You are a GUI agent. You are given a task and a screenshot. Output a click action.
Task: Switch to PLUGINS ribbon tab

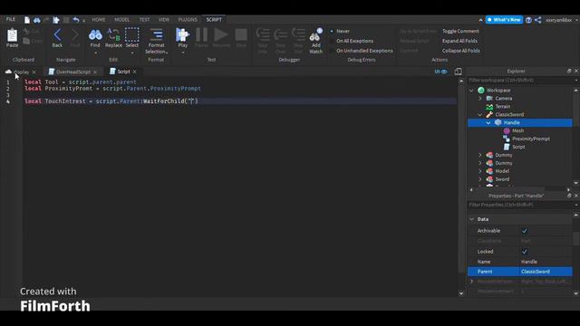[x=188, y=20]
